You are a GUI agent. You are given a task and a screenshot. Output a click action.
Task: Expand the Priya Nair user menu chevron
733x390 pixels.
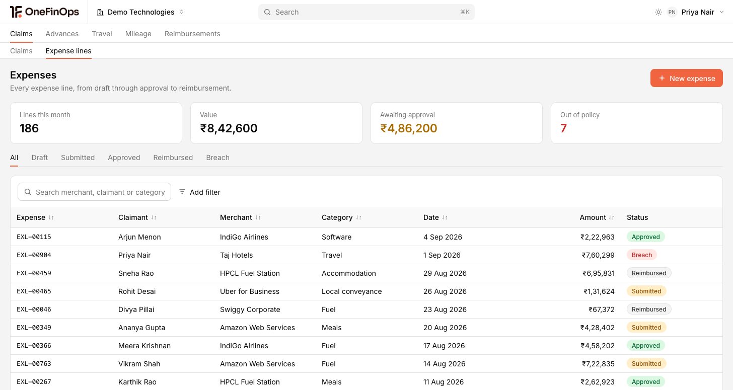click(721, 12)
